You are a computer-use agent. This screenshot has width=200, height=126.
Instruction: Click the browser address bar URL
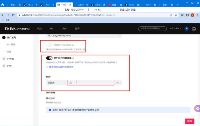click(69, 15)
